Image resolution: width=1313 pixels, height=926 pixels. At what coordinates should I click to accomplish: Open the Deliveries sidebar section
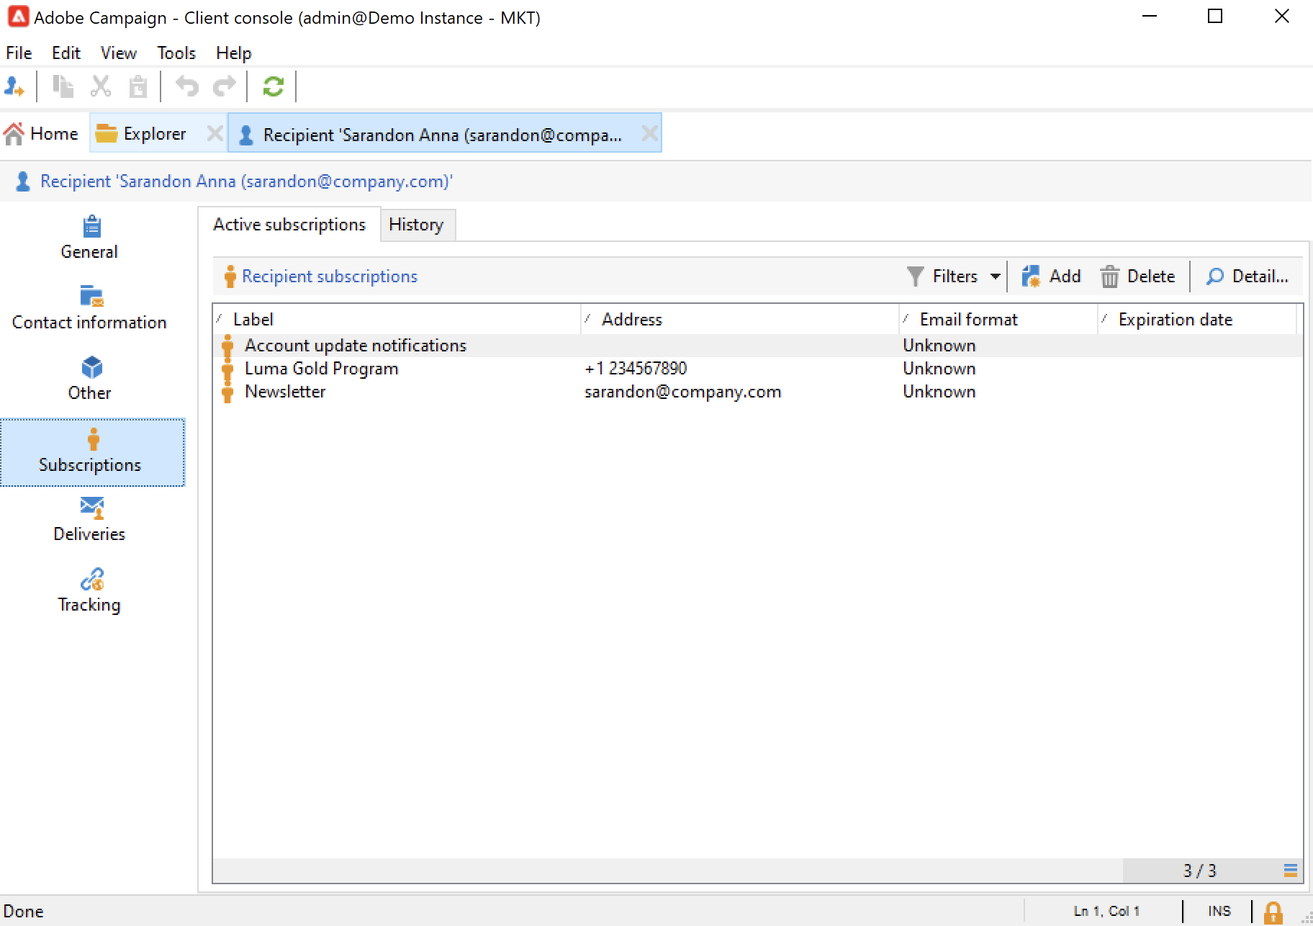click(x=89, y=521)
